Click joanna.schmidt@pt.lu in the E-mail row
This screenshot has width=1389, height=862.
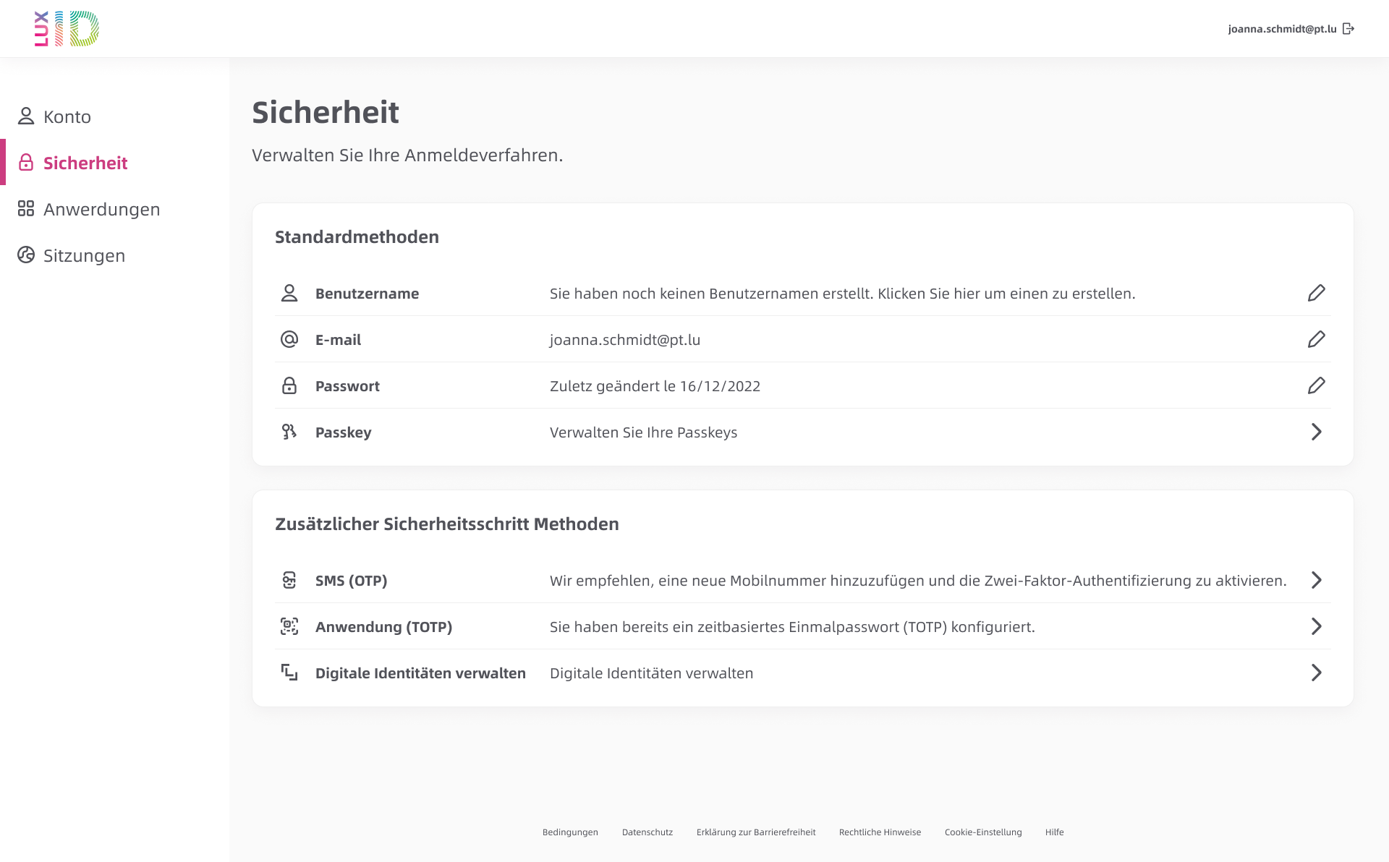click(624, 340)
